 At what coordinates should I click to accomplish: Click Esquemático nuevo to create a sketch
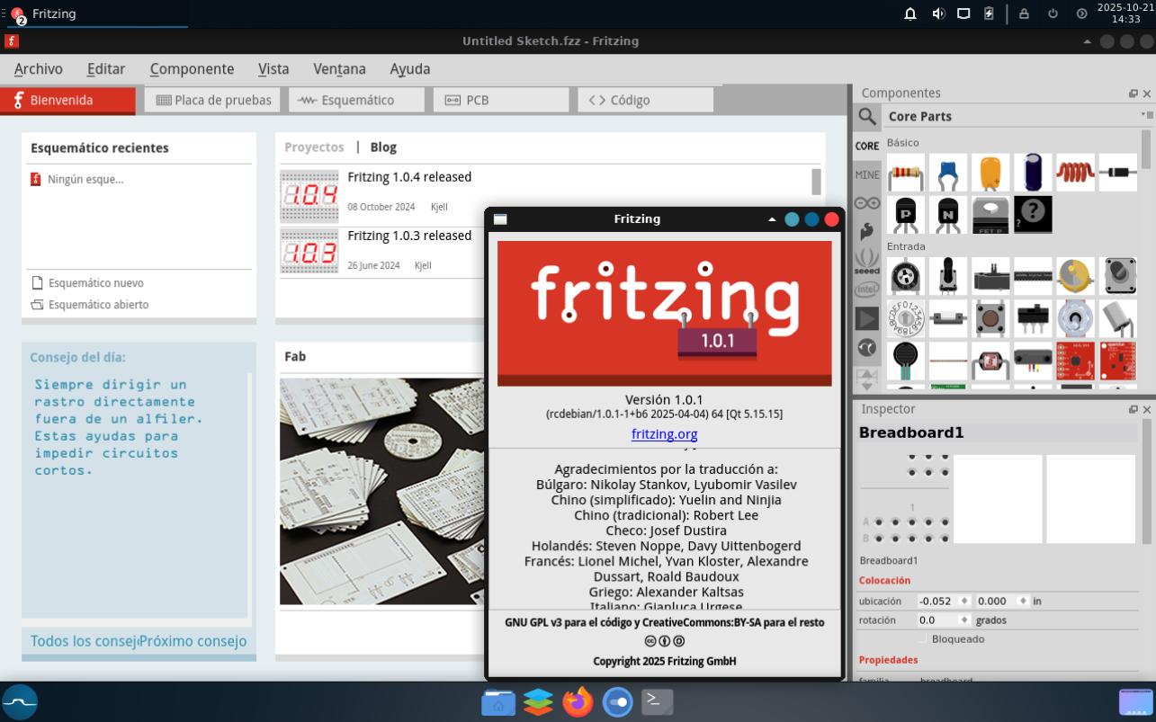tap(95, 283)
